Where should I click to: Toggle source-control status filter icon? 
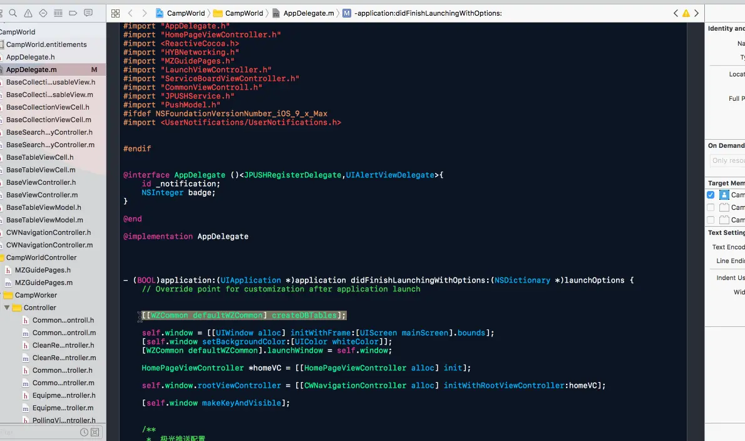95,432
